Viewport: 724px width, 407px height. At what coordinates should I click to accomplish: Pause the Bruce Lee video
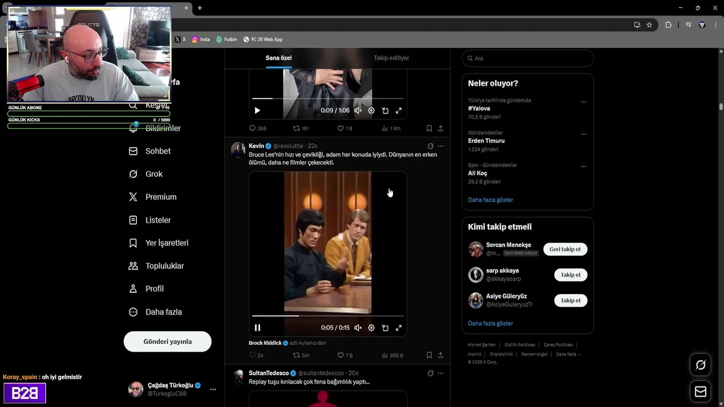tap(257, 328)
